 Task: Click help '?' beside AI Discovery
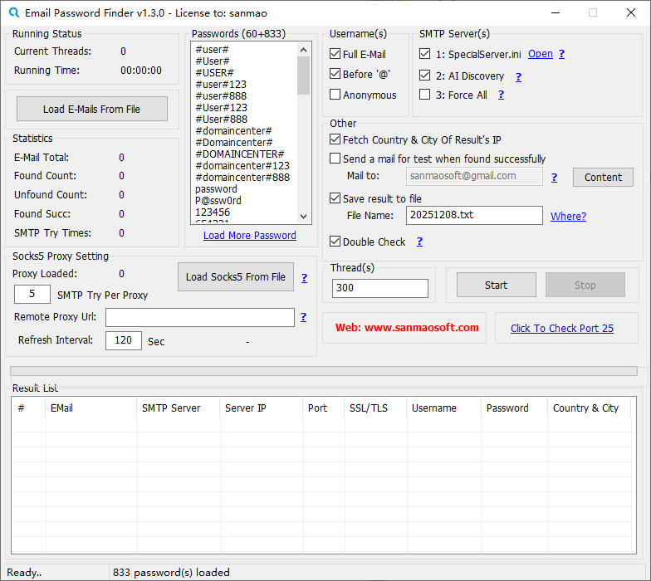[518, 76]
